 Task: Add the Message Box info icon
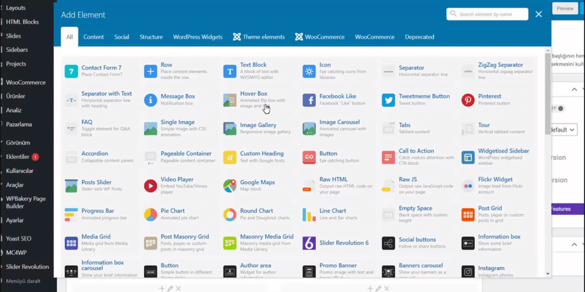[151, 100]
